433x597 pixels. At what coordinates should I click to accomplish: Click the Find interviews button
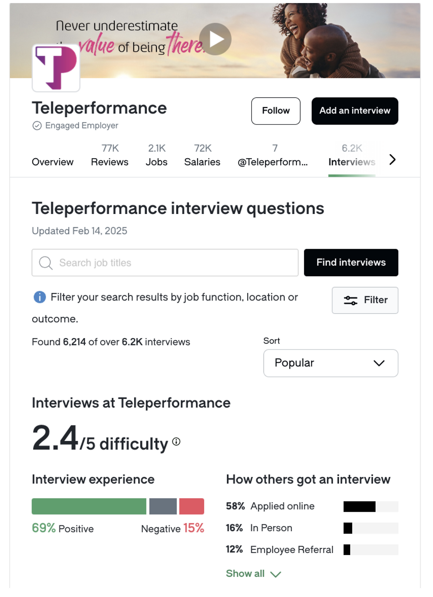351,263
